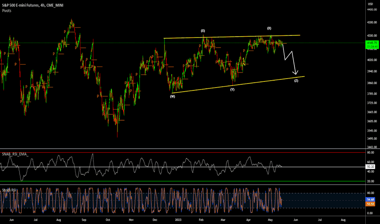Screen dimensions: 380x224
Task: Click the orange Stoch RSI value tag
Action: point(370,204)
